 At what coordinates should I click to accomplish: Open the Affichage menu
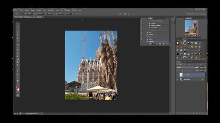[67, 10]
